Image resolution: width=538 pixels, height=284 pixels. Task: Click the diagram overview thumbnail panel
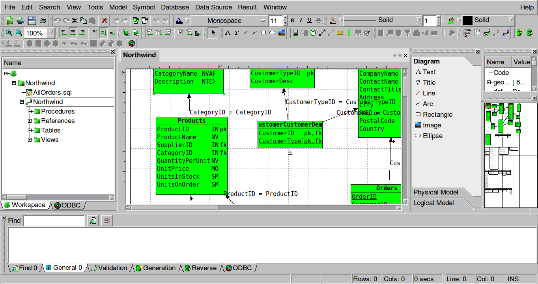pos(511,155)
